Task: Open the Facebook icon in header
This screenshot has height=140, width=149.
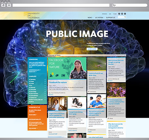Action: (119, 14)
